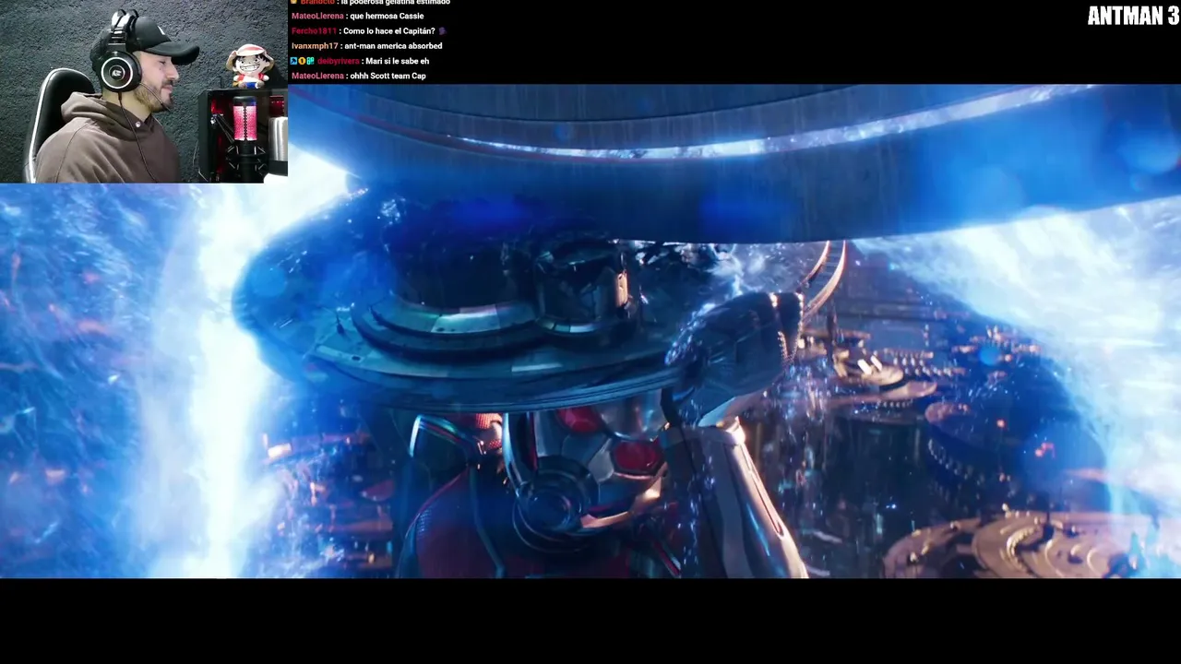
Task: Select the message "ant-man america absorbed"
Action: point(393,46)
